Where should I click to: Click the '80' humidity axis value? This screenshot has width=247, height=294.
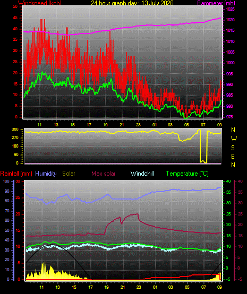pos(7,201)
